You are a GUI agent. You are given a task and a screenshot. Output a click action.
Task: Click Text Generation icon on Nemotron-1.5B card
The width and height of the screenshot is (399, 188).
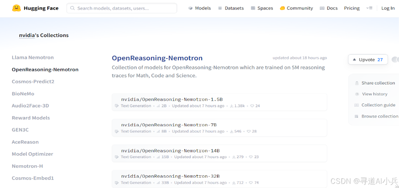tap(117, 106)
